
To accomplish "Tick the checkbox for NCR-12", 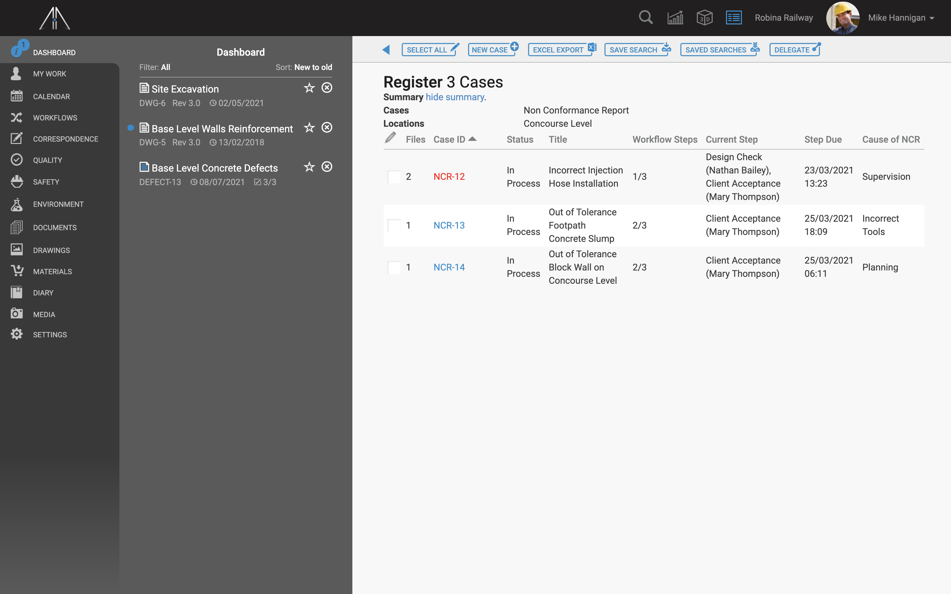I will click(x=394, y=177).
